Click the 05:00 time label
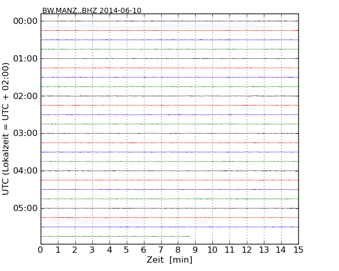 coord(26,208)
